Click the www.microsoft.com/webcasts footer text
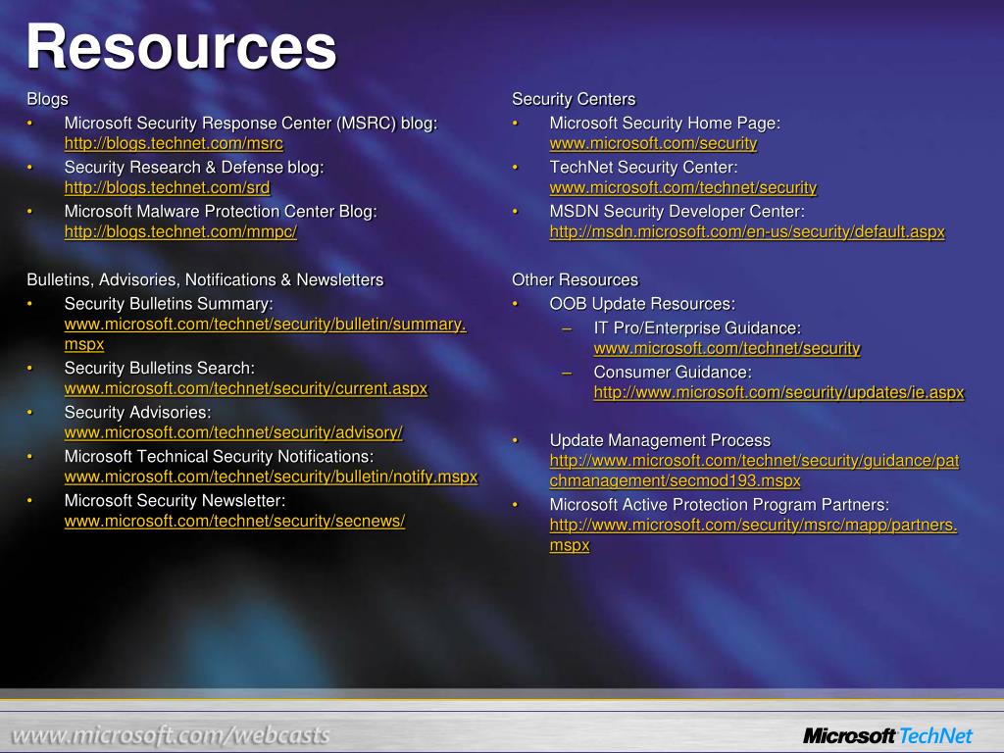The height and width of the screenshot is (753, 1004). (171, 735)
